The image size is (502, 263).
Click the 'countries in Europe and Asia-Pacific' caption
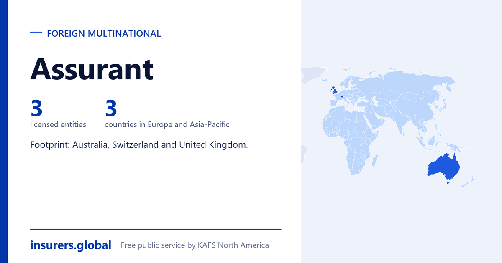click(167, 124)
